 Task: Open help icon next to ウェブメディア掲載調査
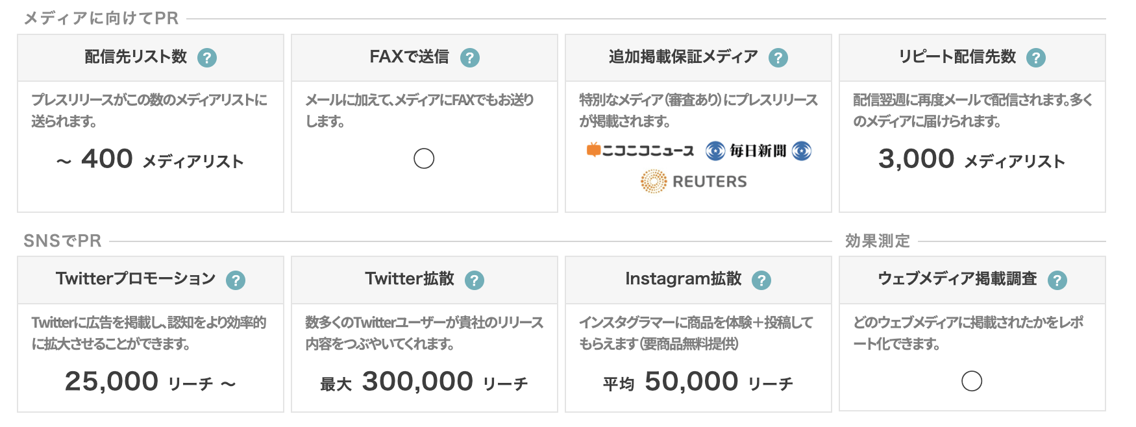1057,280
